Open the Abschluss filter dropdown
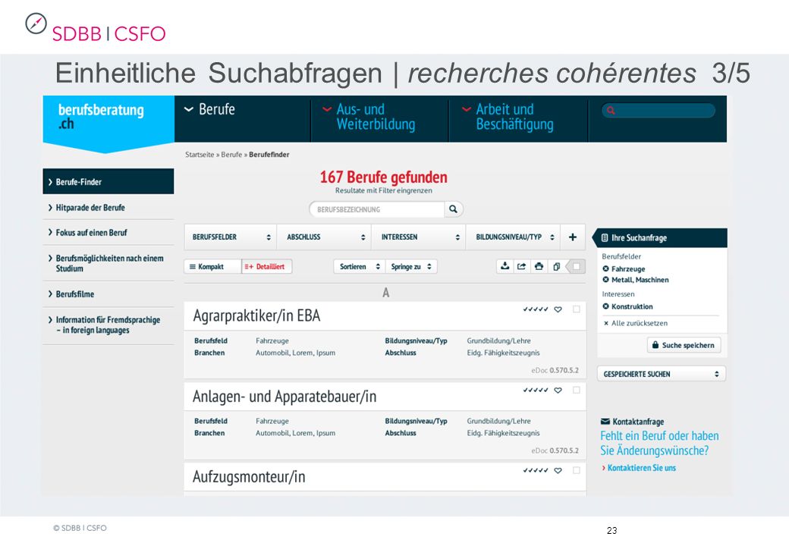The height and width of the screenshot is (546, 789). 324,237
